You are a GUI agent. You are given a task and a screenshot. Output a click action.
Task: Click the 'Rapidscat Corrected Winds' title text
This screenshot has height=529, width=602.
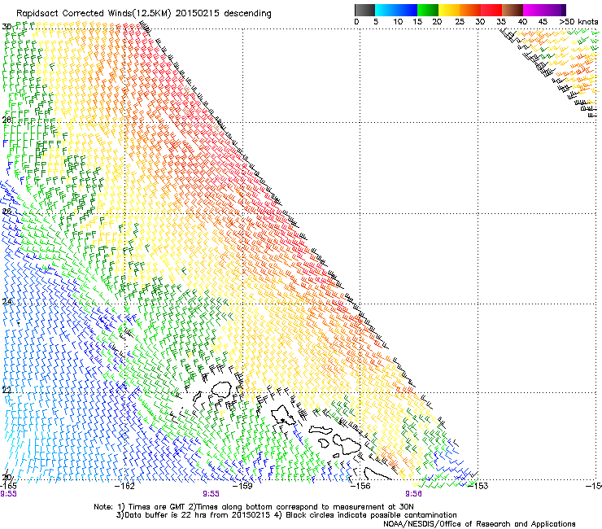(94, 14)
